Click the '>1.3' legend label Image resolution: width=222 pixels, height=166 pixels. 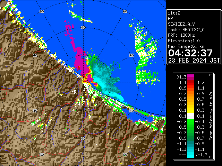click(x=182, y=77)
